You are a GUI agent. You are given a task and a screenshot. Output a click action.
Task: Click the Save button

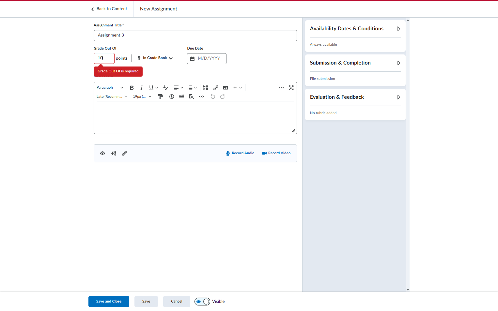coord(146,302)
